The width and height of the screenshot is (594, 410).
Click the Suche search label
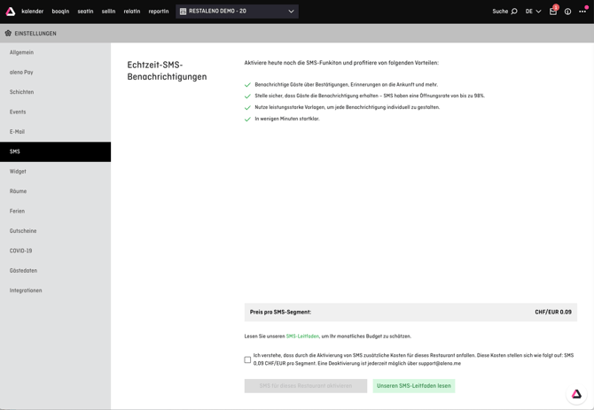click(x=500, y=12)
